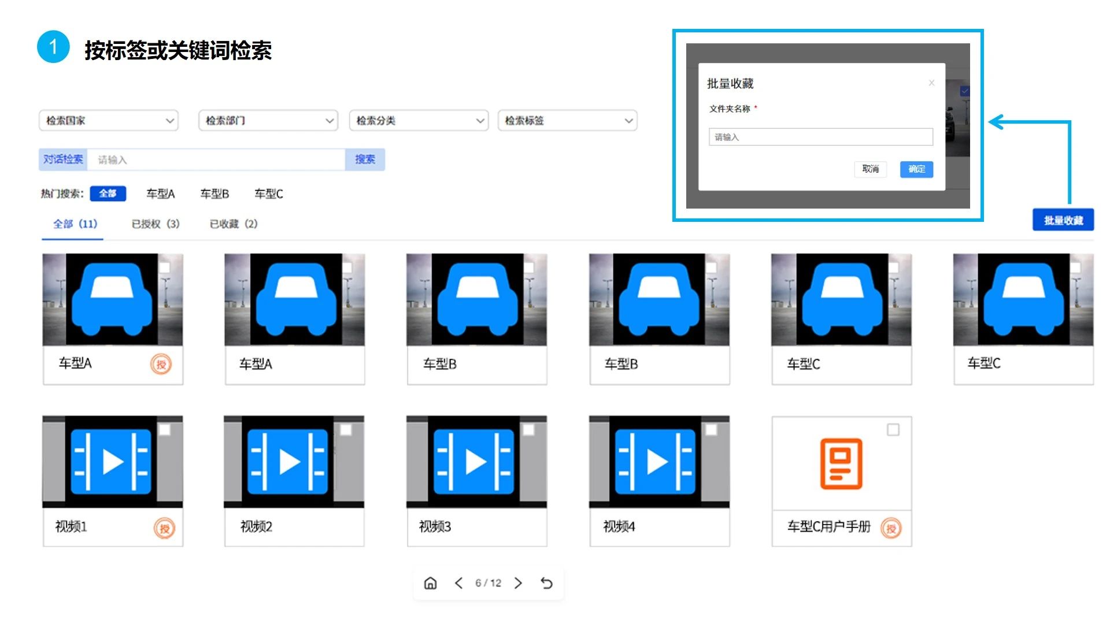Check the box on the 视频4 thumbnail
This screenshot has width=1110, height=624.
click(x=711, y=430)
